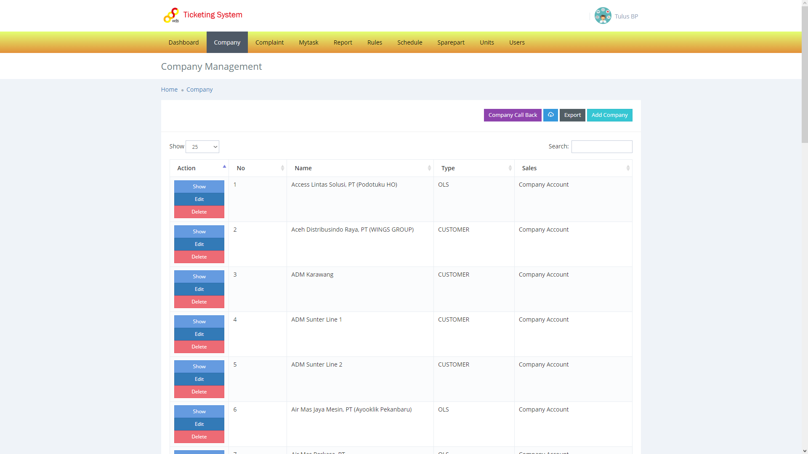Click CUSTOMER type in ADM Karawang row
This screenshot has height=454, width=808.
pos(453,275)
